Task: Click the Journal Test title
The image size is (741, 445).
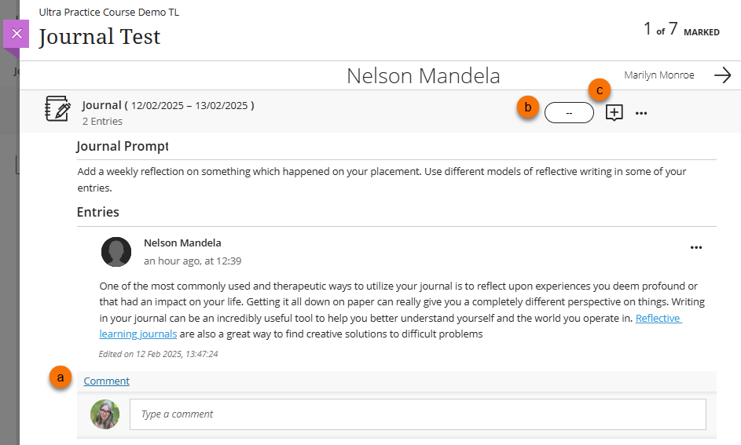Action: [x=99, y=36]
